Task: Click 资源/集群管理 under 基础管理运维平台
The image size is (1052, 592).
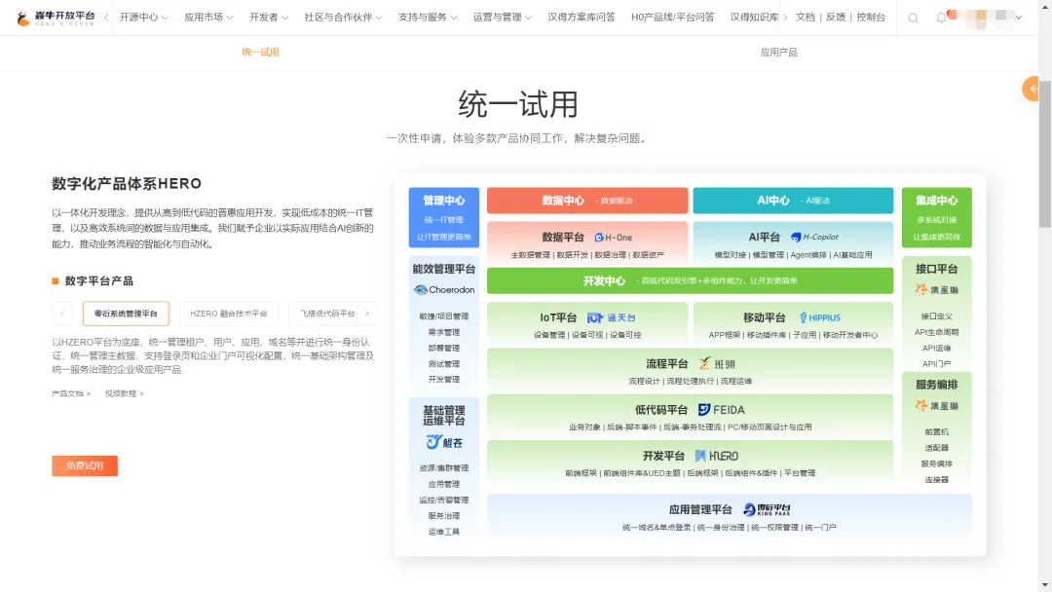Action: [443, 468]
